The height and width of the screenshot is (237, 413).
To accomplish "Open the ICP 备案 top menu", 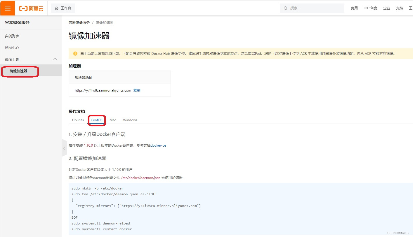I will 370,8.
